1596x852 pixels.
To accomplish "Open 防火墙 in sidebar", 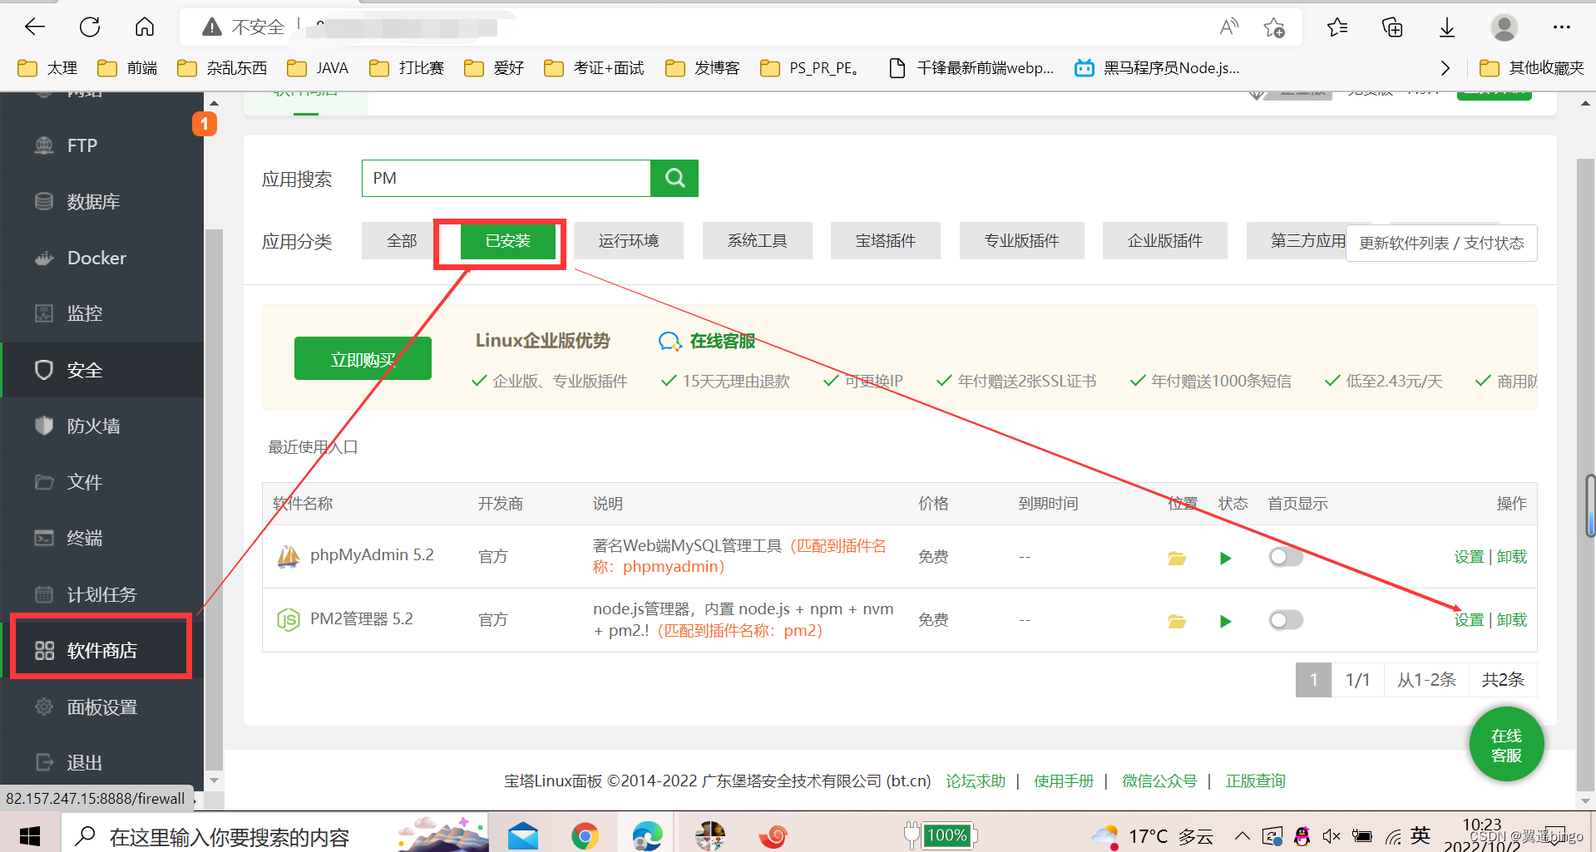I will (101, 426).
